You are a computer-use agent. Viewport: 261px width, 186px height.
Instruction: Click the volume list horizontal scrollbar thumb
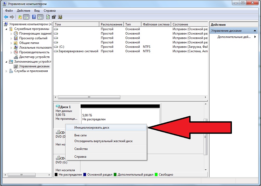pyautogui.click(x=89, y=97)
